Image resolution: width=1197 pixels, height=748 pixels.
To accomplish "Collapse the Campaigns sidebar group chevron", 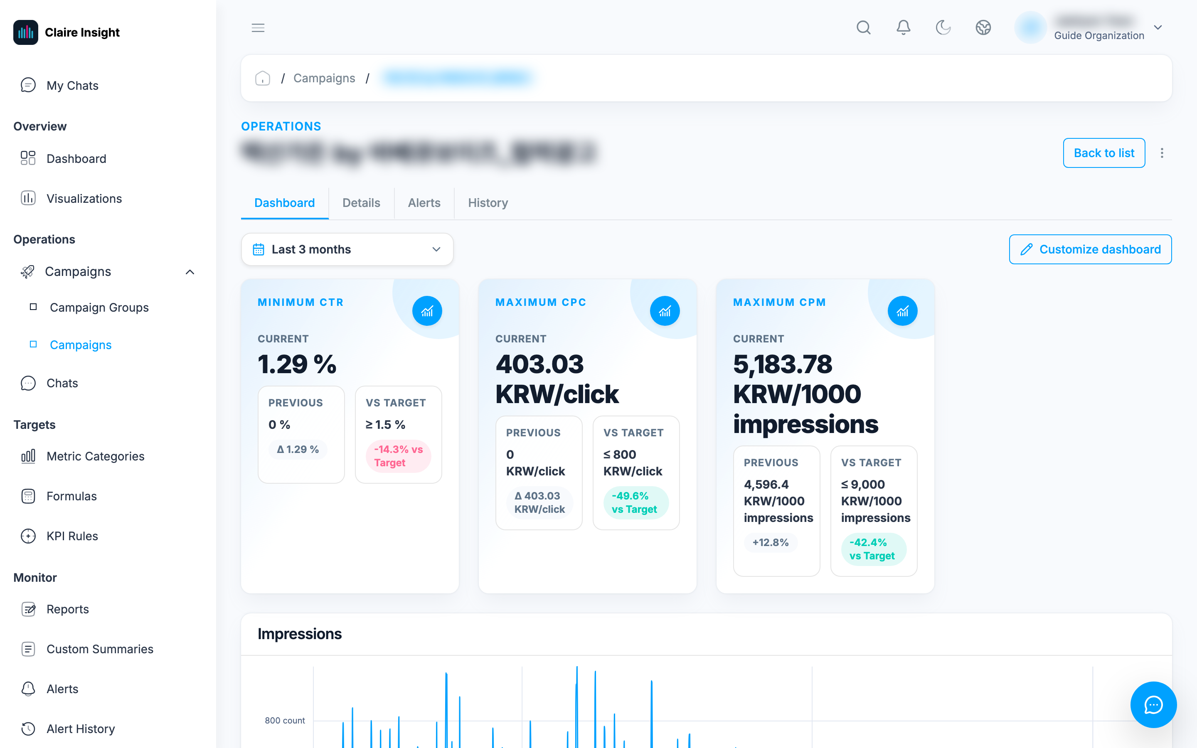I will tap(190, 272).
